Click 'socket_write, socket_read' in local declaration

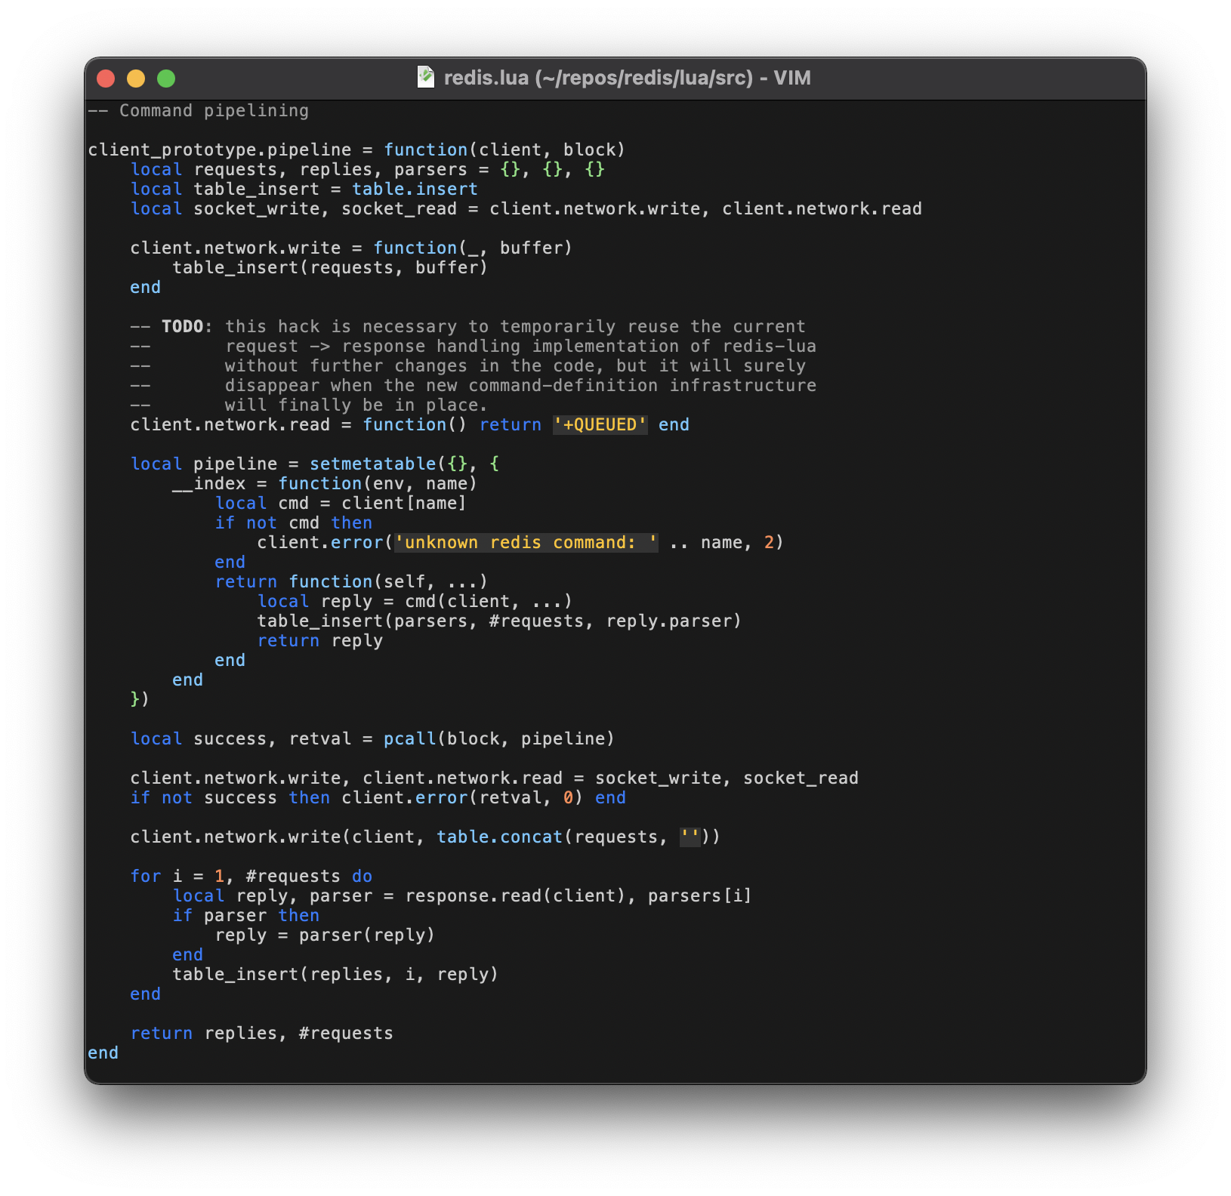[x=325, y=209]
